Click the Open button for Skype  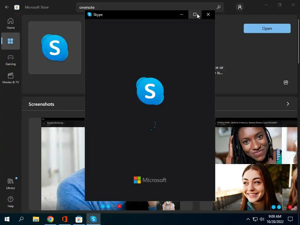pyautogui.click(x=267, y=28)
